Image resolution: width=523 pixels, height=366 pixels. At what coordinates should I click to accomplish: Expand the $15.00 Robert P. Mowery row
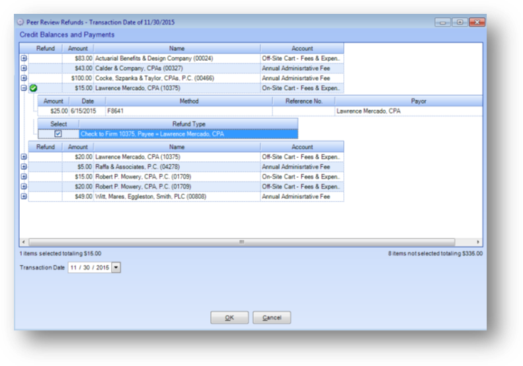(x=24, y=176)
